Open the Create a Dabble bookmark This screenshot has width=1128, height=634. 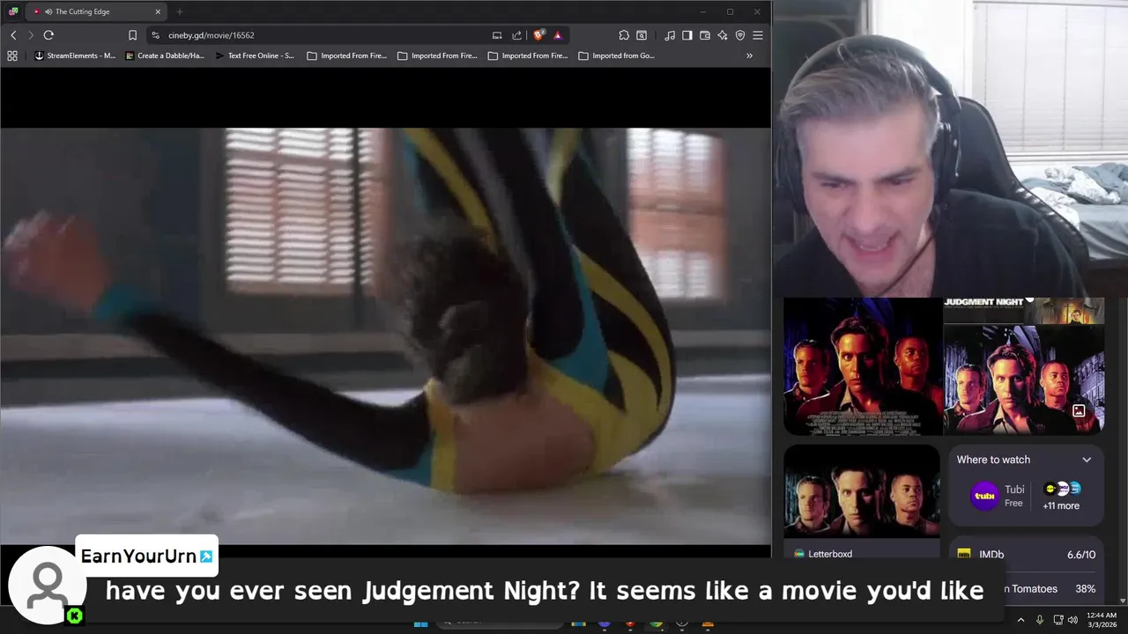point(165,55)
